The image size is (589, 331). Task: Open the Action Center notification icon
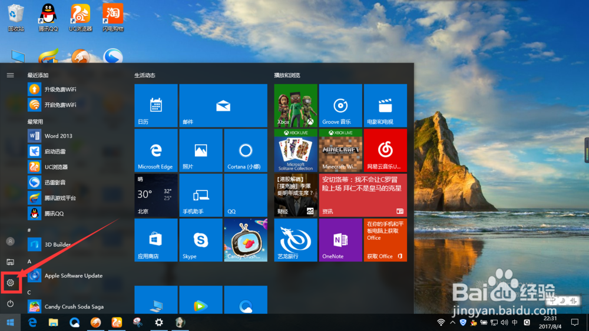tap(575, 322)
